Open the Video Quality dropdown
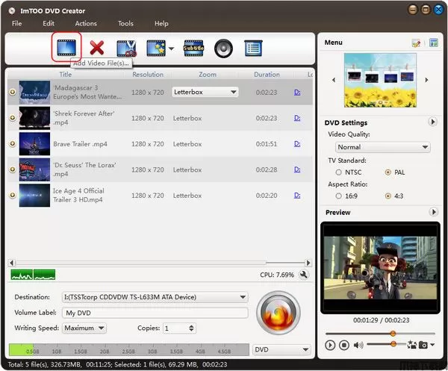448x371 pixels. pyautogui.click(x=382, y=147)
